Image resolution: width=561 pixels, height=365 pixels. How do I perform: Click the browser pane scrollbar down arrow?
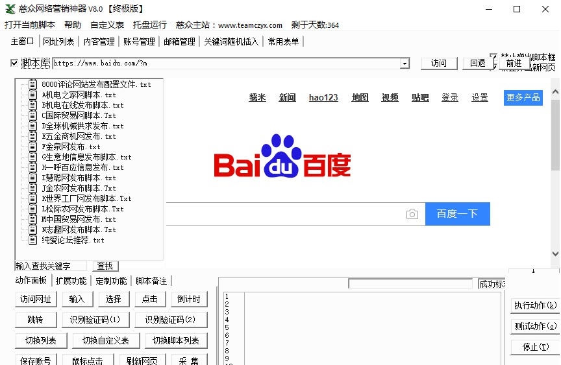click(x=555, y=253)
